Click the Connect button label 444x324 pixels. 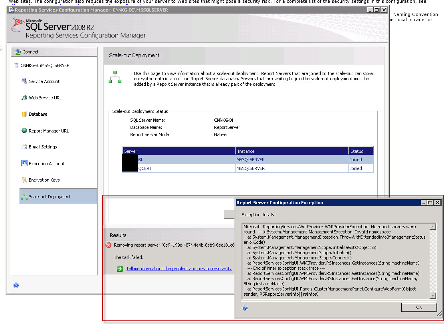(30, 52)
